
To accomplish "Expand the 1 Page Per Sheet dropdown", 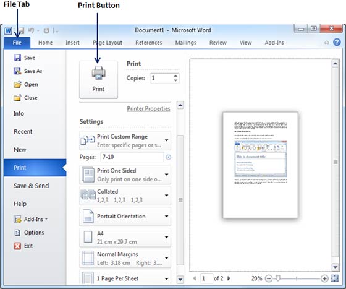I will tap(125, 277).
